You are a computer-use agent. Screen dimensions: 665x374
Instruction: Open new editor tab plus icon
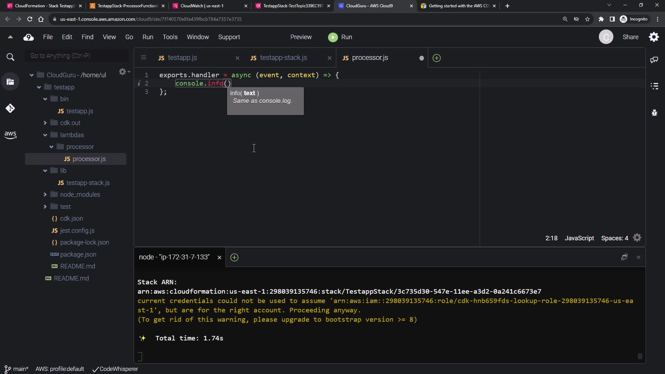pyautogui.click(x=437, y=58)
